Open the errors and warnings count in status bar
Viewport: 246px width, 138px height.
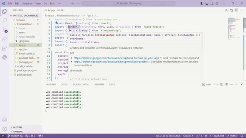tap(30, 136)
